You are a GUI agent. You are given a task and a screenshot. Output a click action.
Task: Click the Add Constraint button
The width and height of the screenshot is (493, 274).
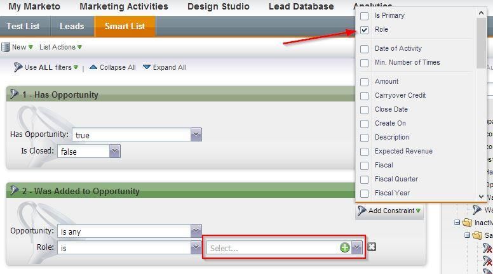(x=389, y=211)
